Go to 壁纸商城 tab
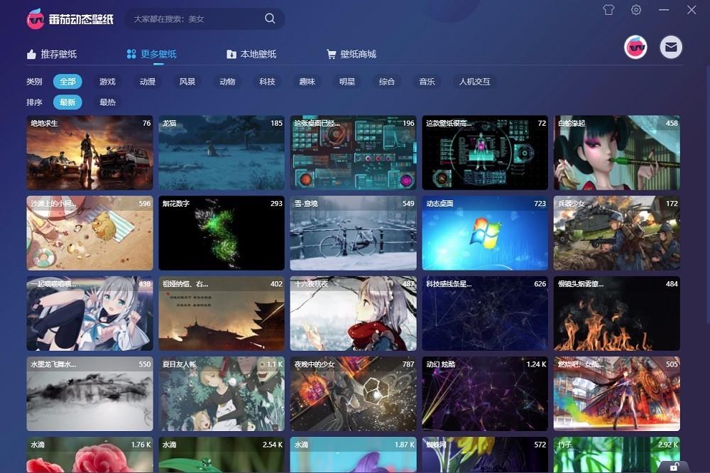710x473 pixels. (x=351, y=54)
